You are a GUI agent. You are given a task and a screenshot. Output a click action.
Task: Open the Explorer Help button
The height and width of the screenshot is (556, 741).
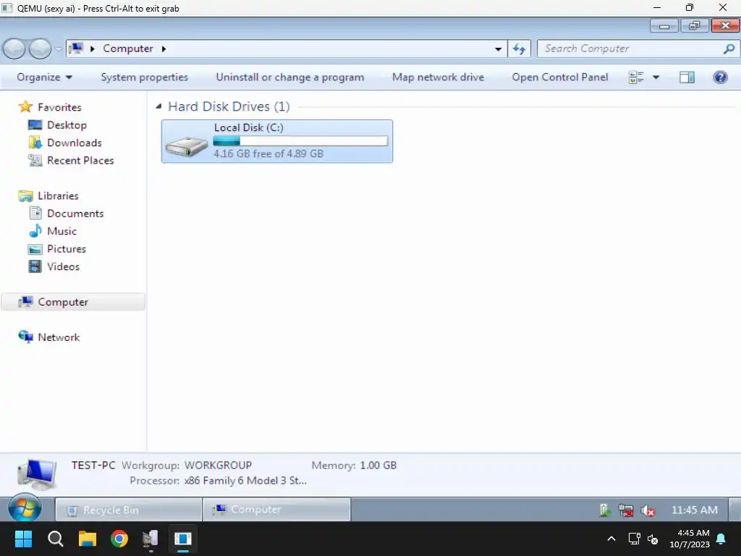(x=720, y=77)
